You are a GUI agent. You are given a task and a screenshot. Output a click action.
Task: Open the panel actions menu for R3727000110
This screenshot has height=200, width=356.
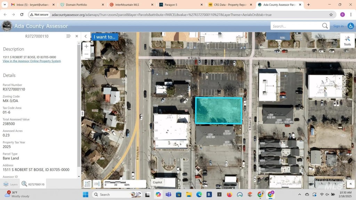tap(68, 36)
